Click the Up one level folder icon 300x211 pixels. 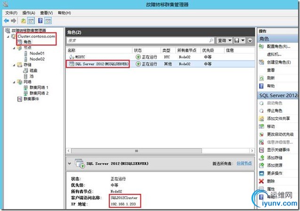point(24,21)
